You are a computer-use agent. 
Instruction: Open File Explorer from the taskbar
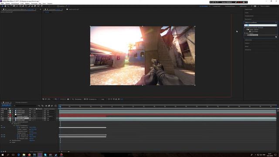pos(24,155)
